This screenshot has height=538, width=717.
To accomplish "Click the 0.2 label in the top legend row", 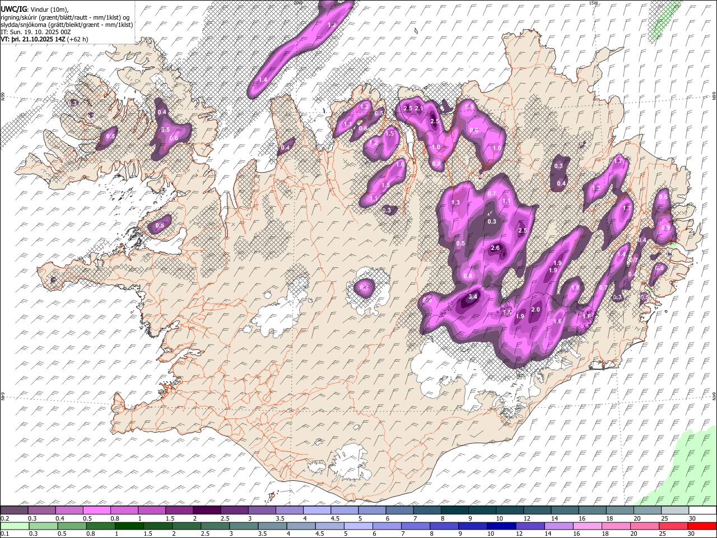I will pos(6,518).
